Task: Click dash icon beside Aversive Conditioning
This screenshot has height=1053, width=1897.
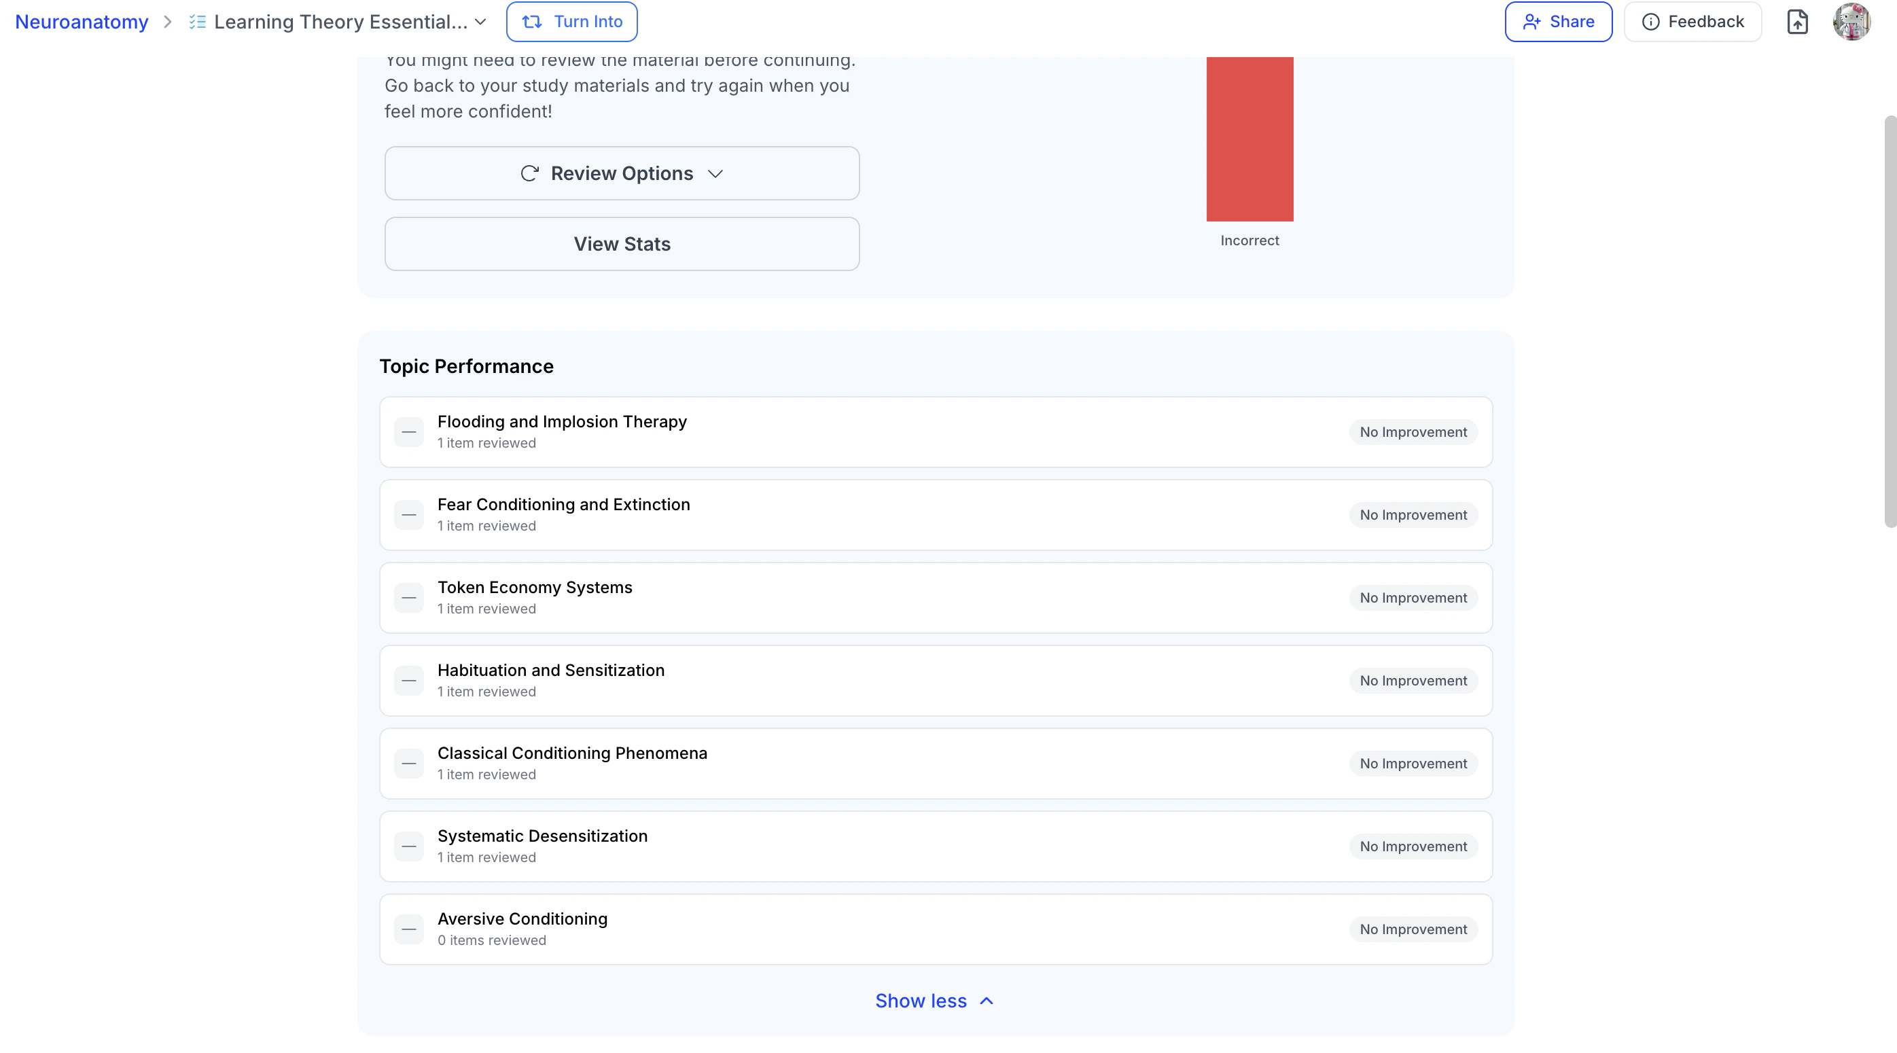Action: tap(409, 929)
